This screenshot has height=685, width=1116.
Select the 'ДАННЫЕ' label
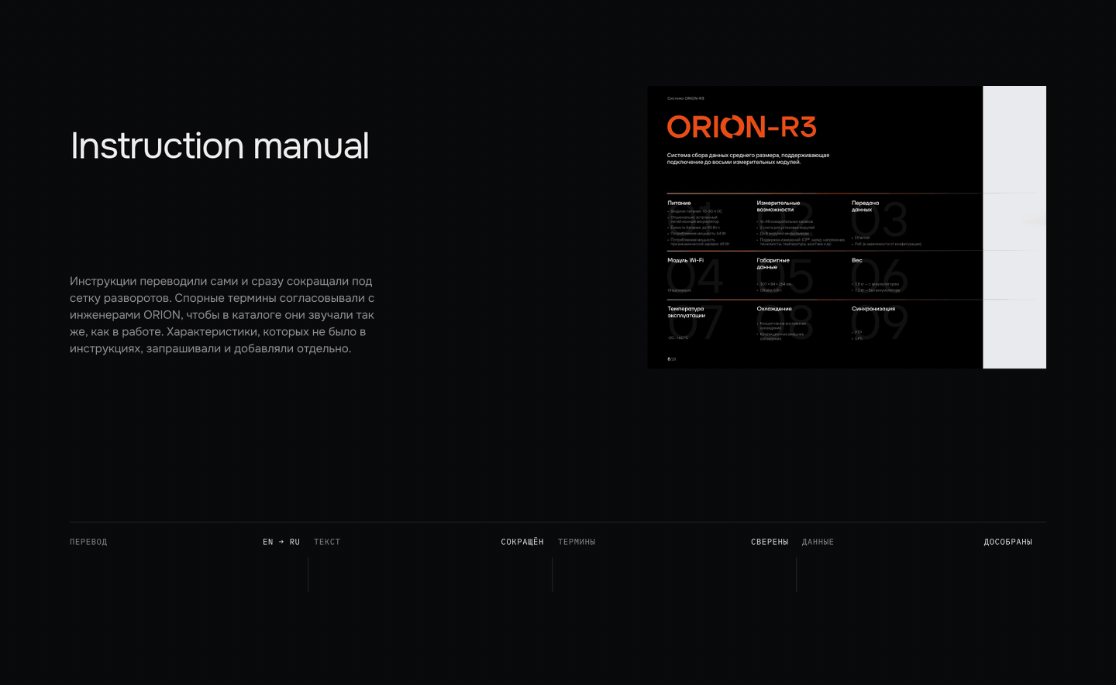click(818, 542)
